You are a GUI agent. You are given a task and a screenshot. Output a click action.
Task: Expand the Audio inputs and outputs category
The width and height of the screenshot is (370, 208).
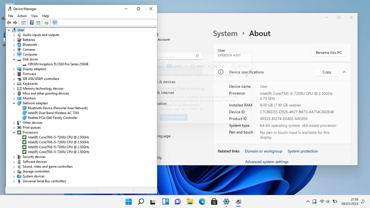point(14,35)
